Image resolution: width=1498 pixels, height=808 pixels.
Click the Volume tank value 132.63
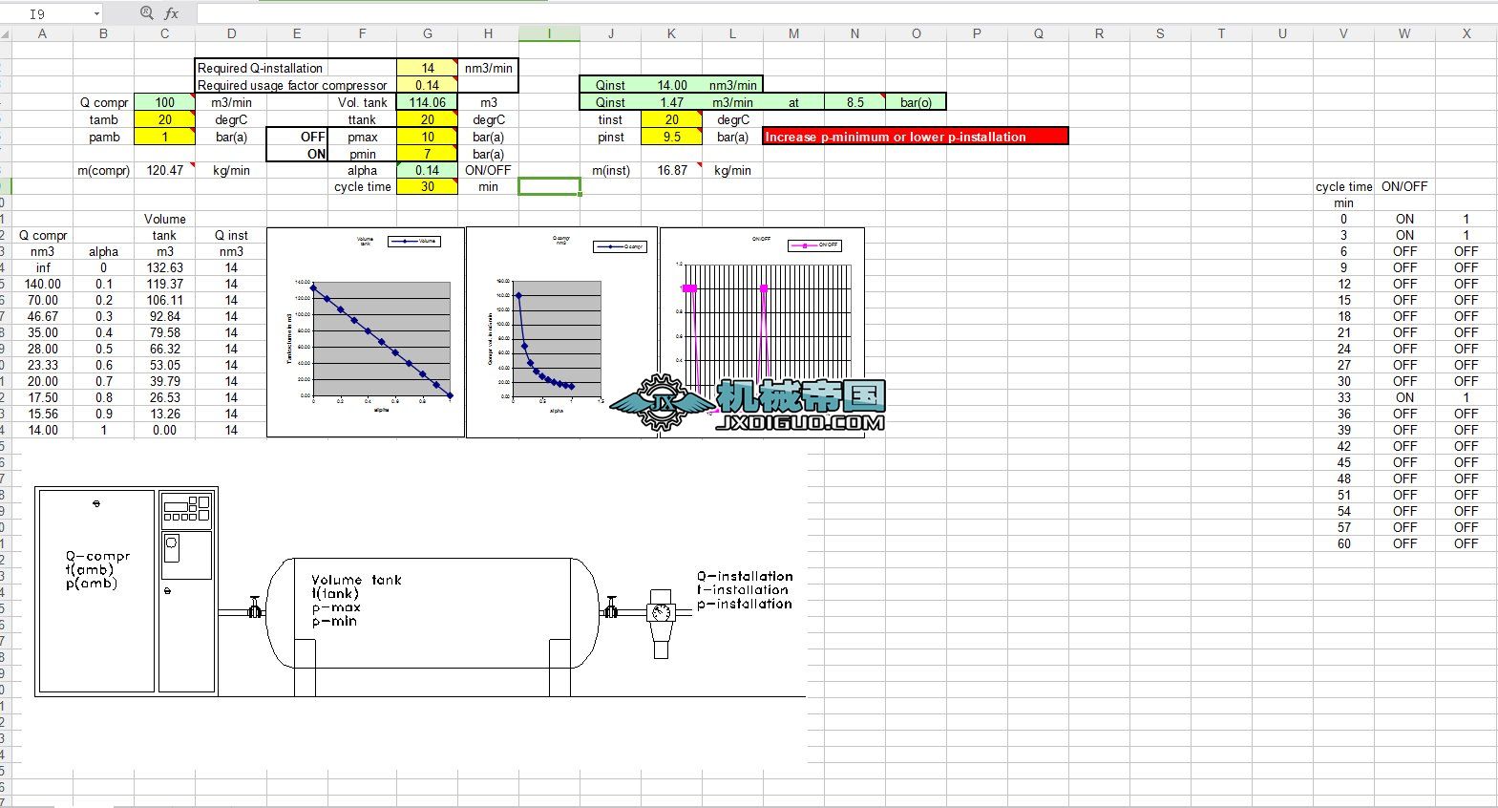[x=164, y=267]
